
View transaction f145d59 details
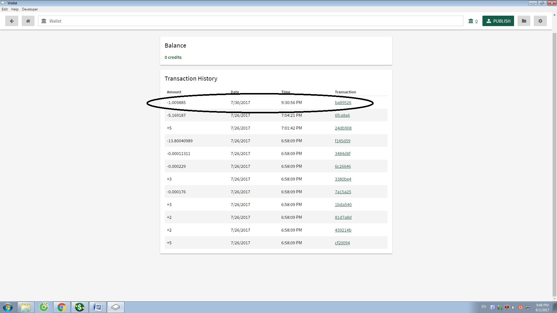pos(342,141)
